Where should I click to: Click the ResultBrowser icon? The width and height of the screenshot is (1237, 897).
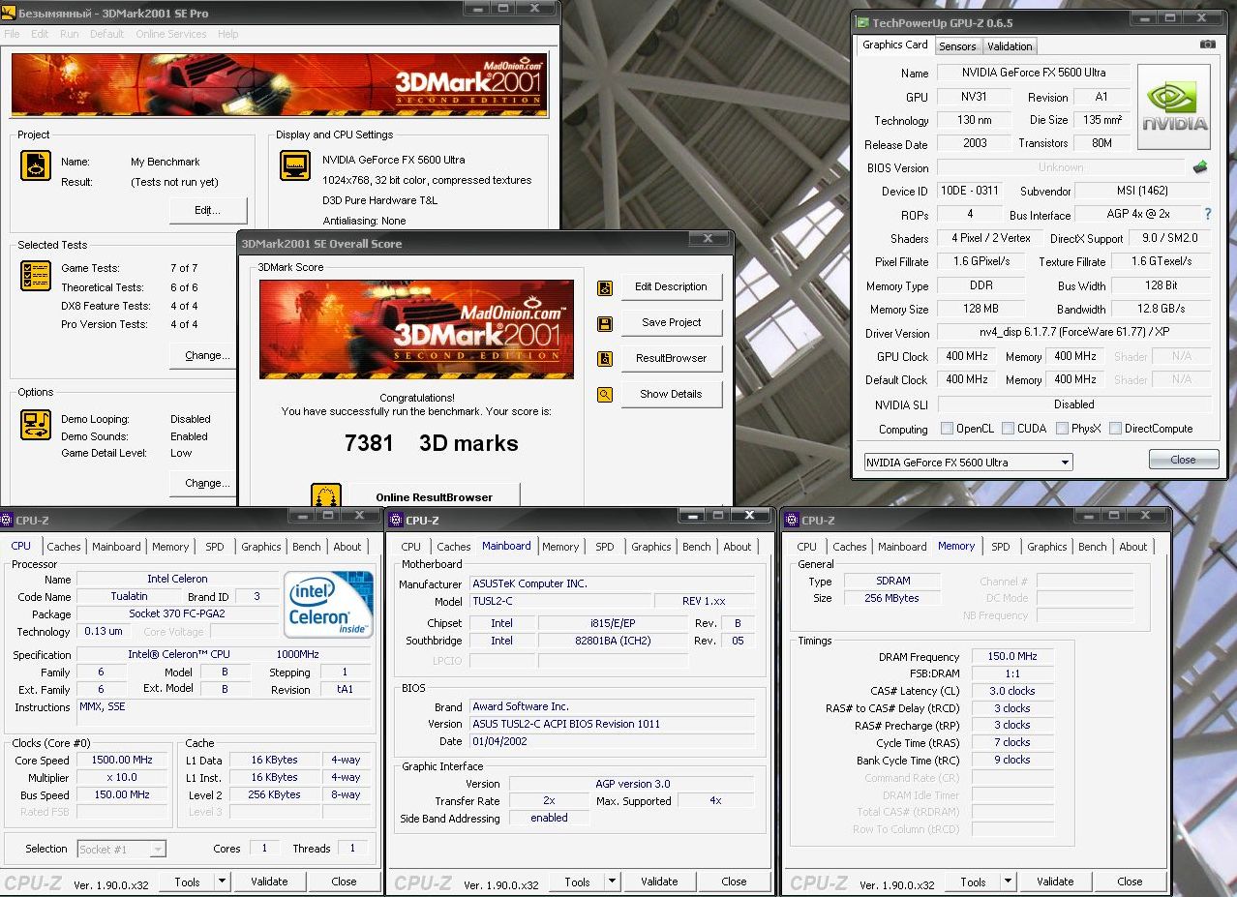point(605,359)
